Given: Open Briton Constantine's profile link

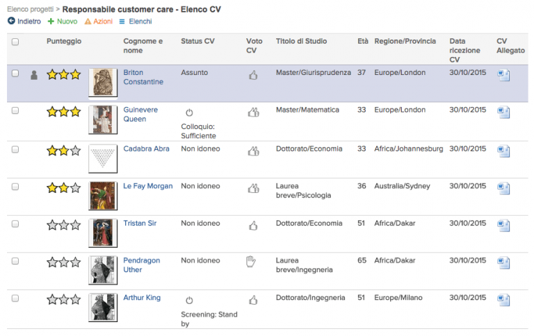Looking at the screenshot, I should coord(143,77).
